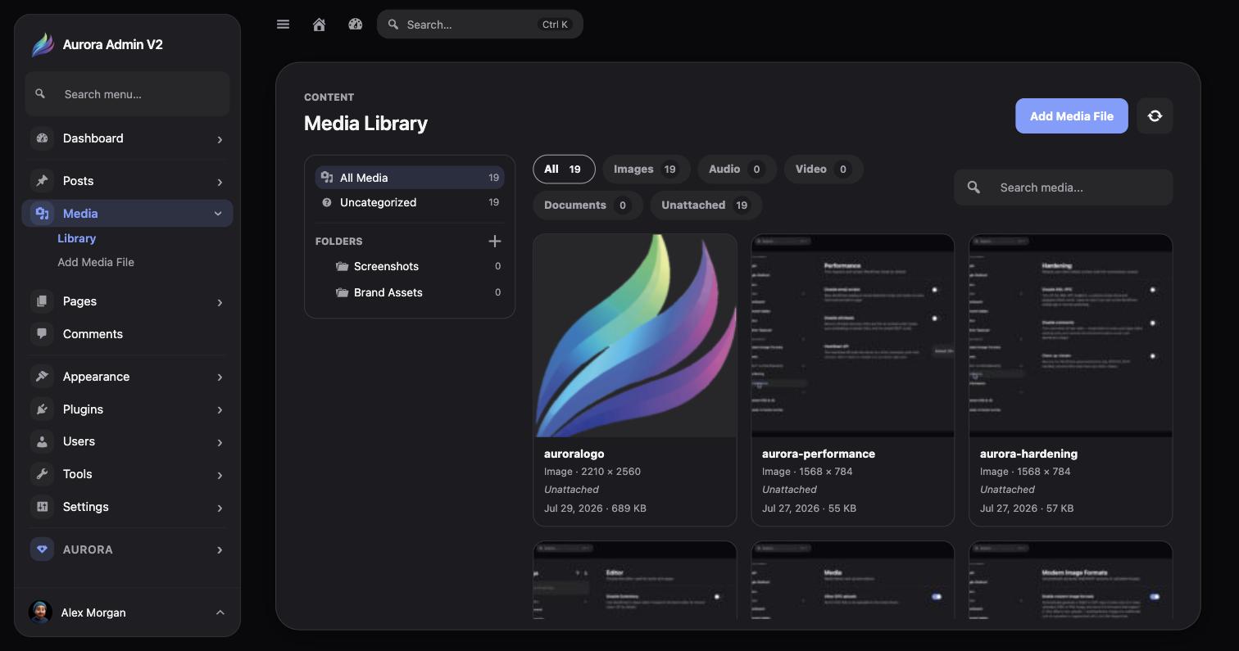Screen dimensions: 1239x651
Task: Select the Uncategorized row
Action: pos(410,202)
